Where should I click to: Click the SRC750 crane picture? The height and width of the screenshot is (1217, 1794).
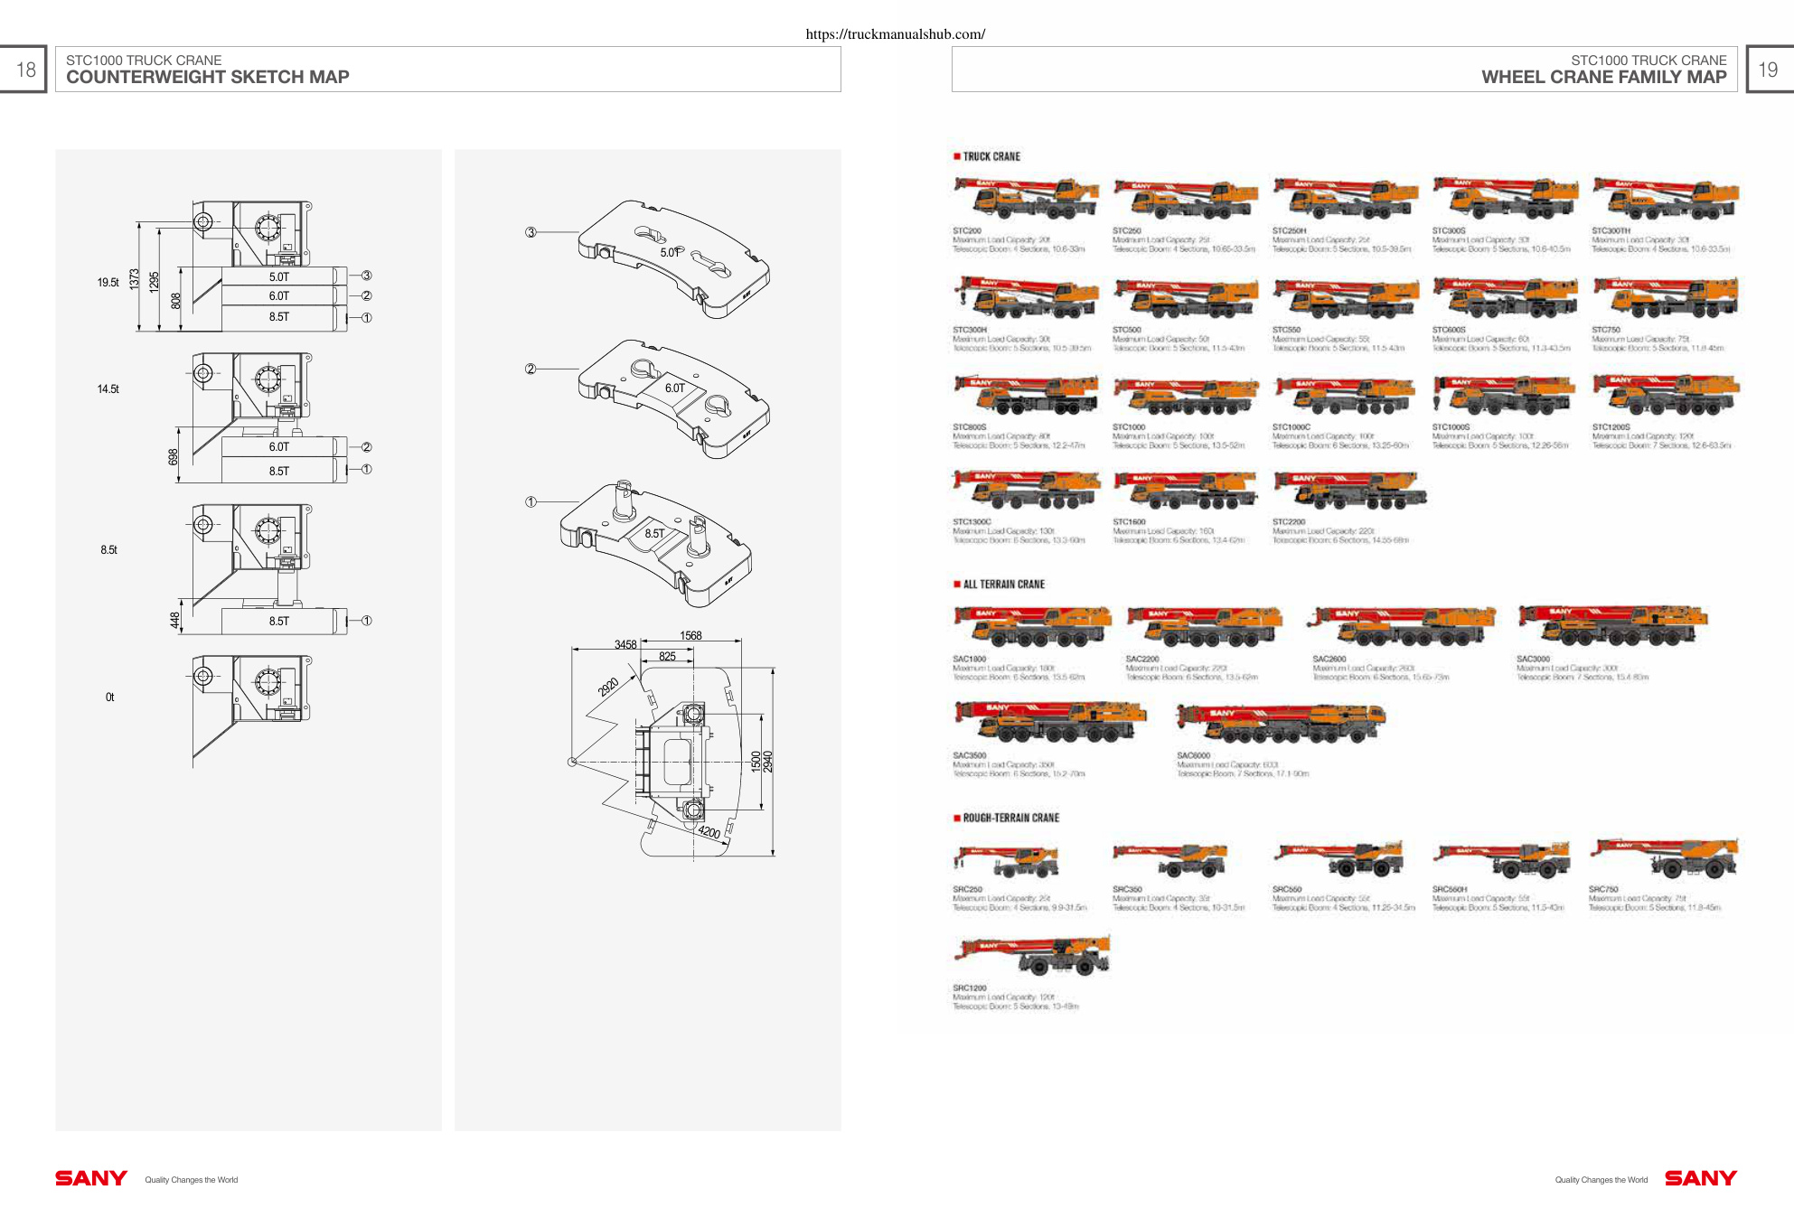click(1665, 858)
